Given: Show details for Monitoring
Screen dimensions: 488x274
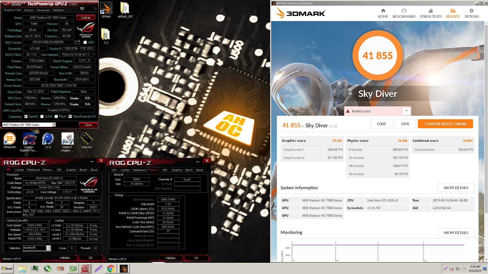Looking at the screenshot, I should tap(456, 233).
